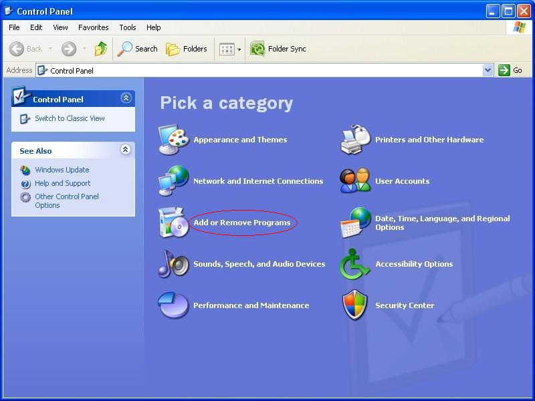
Task: Click the User Accounts link
Action: [403, 181]
